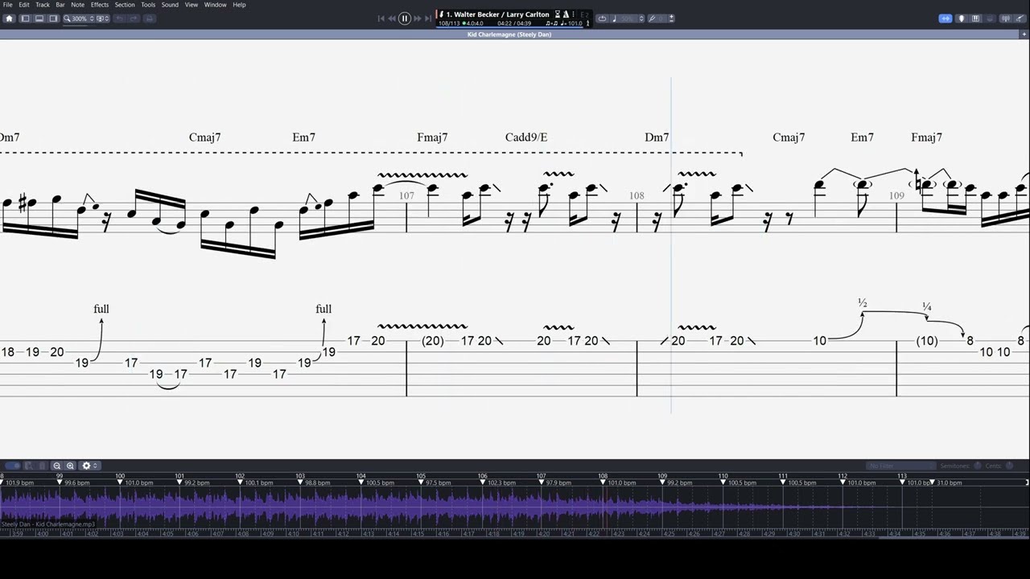
Task: Click the Cadd9/E chord symbol
Action: 526,138
